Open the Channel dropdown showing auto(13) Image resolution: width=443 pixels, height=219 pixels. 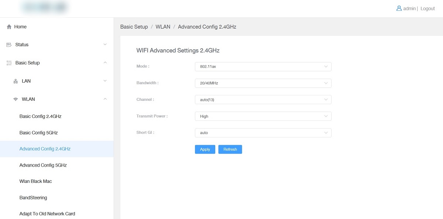pyautogui.click(x=263, y=99)
